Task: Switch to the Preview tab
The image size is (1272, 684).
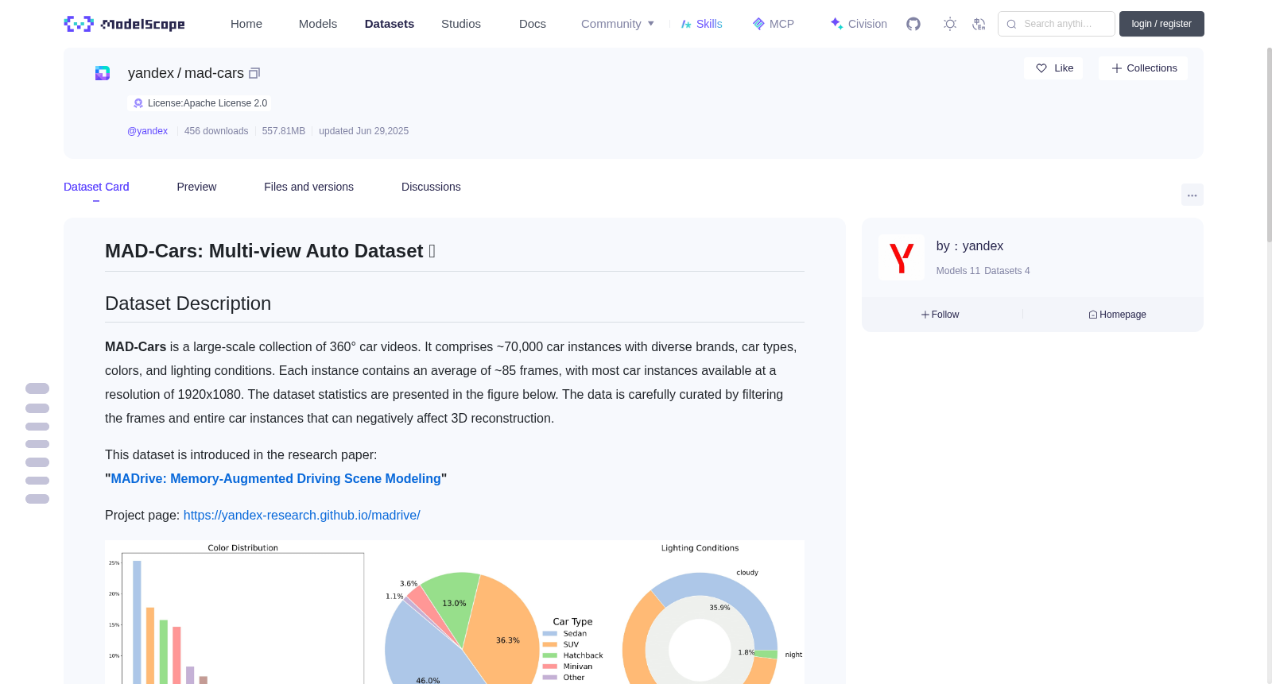Action: pos(196,187)
